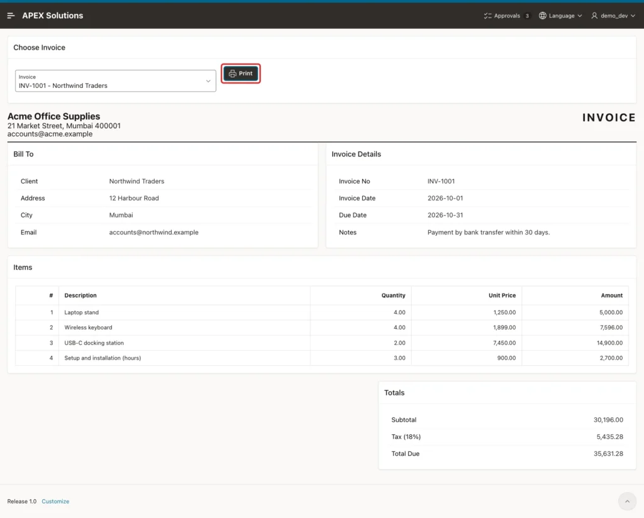Image resolution: width=644 pixels, height=518 pixels.
Task: Click the unit price 1,899.00
Action: [x=504, y=328]
